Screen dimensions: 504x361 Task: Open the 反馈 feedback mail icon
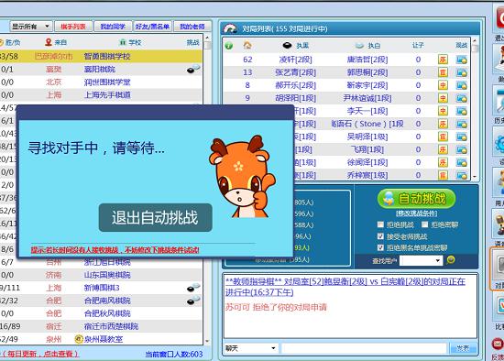(498, 344)
